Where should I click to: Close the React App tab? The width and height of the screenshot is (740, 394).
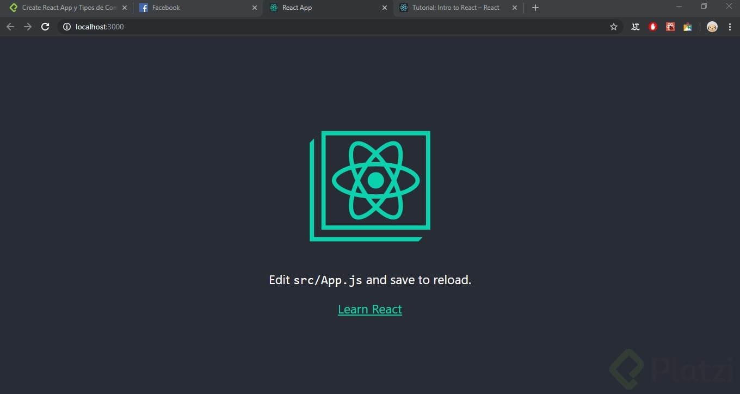pos(385,8)
